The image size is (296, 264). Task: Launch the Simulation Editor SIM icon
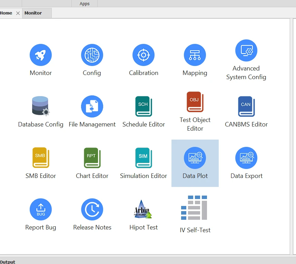pyautogui.click(x=144, y=158)
